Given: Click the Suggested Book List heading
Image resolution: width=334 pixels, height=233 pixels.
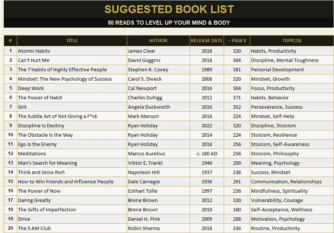Looking at the screenshot, I should [x=169, y=9].
